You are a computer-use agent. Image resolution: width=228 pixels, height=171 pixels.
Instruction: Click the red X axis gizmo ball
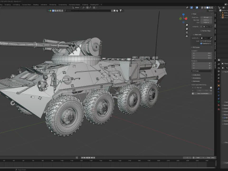(186, 19)
